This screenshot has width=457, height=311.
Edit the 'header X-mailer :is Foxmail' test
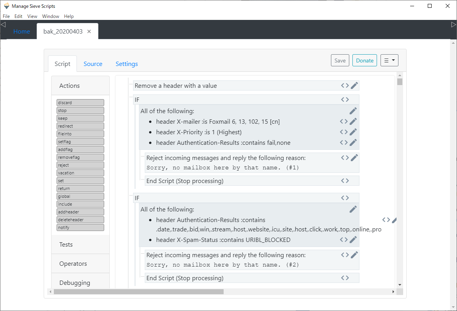click(x=353, y=121)
